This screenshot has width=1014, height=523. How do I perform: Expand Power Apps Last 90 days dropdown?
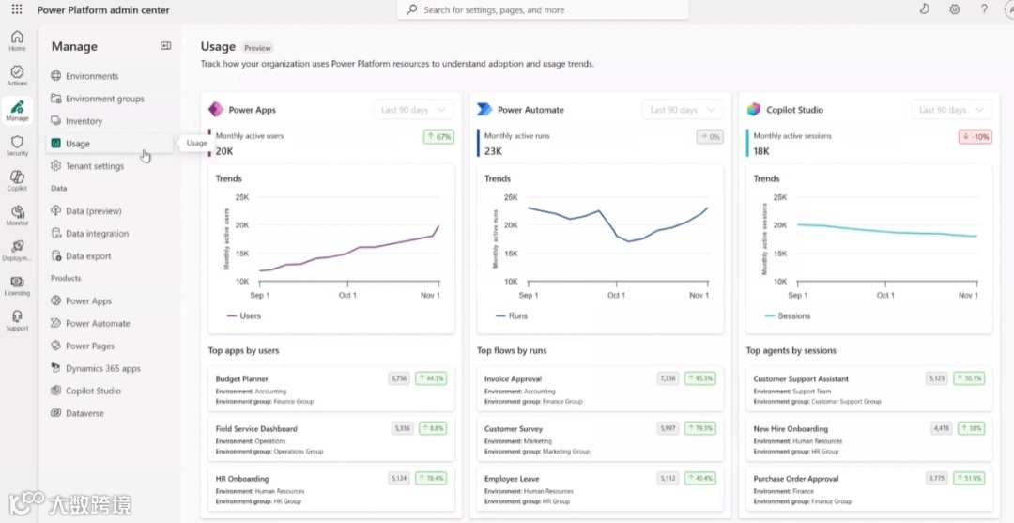pyautogui.click(x=413, y=110)
